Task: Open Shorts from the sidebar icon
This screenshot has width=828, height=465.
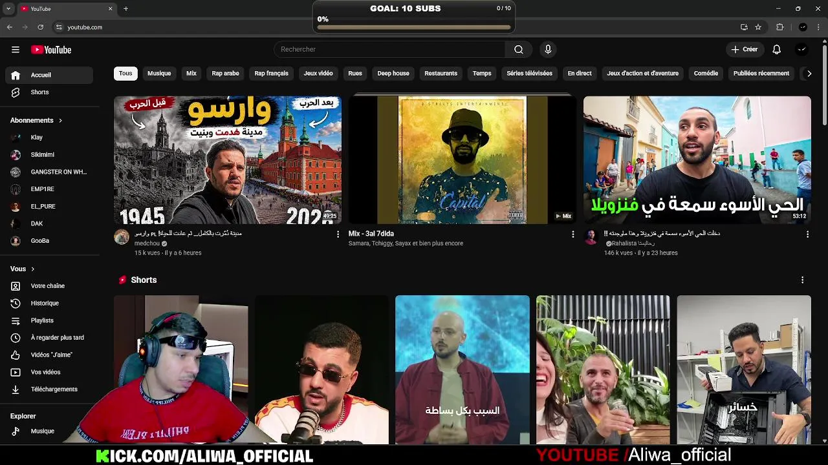Action: pos(16,92)
